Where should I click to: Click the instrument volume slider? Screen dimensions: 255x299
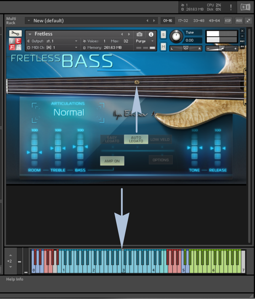[222, 49]
